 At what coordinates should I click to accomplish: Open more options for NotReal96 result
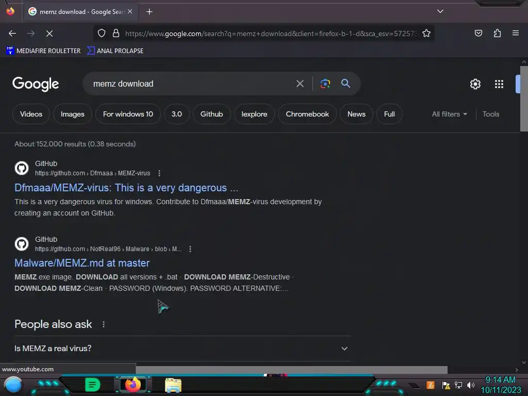click(x=190, y=249)
